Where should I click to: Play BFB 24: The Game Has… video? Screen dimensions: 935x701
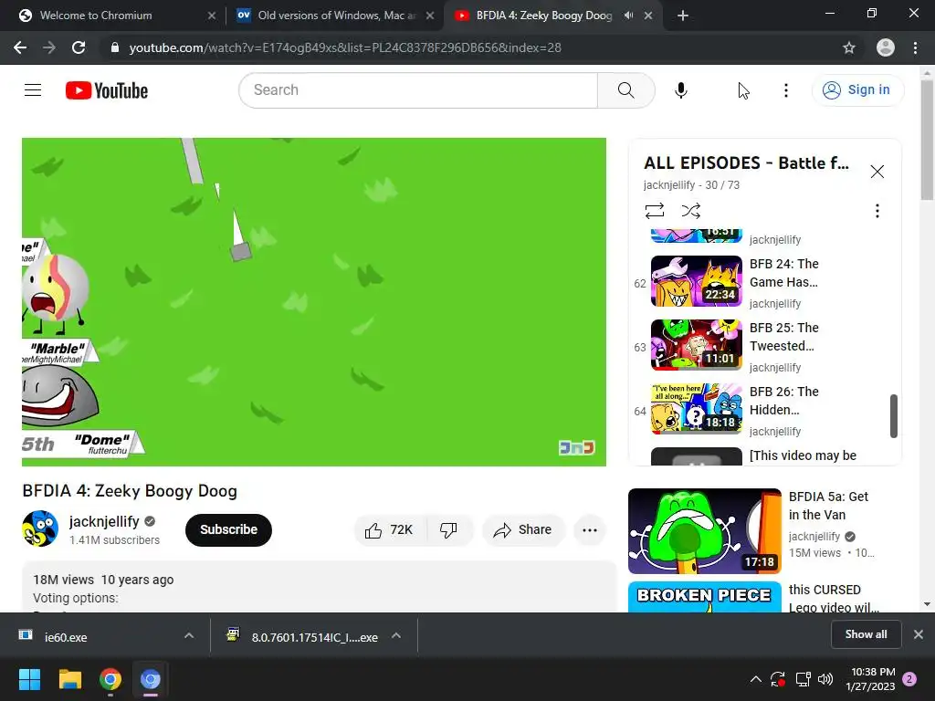point(696,281)
